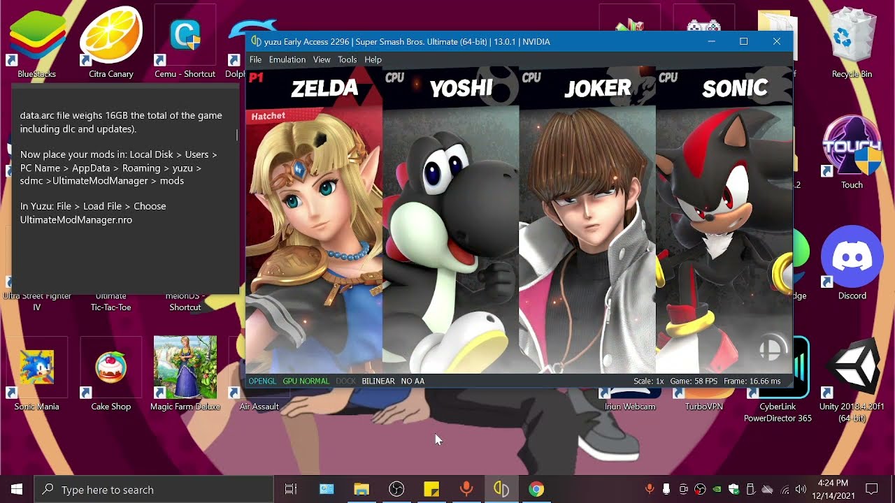The height and width of the screenshot is (503, 895).
Task: Select the Ultimate Tic-Tac-Toe desktop label
Action: coord(111,302)
